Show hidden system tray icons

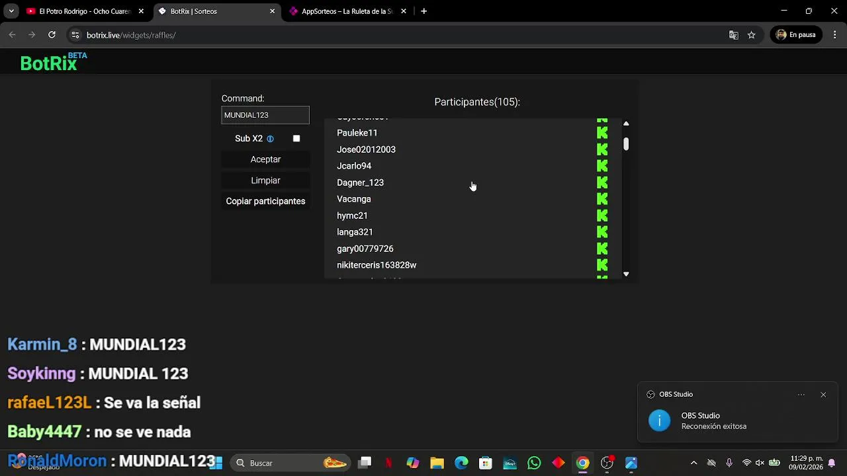693,463
